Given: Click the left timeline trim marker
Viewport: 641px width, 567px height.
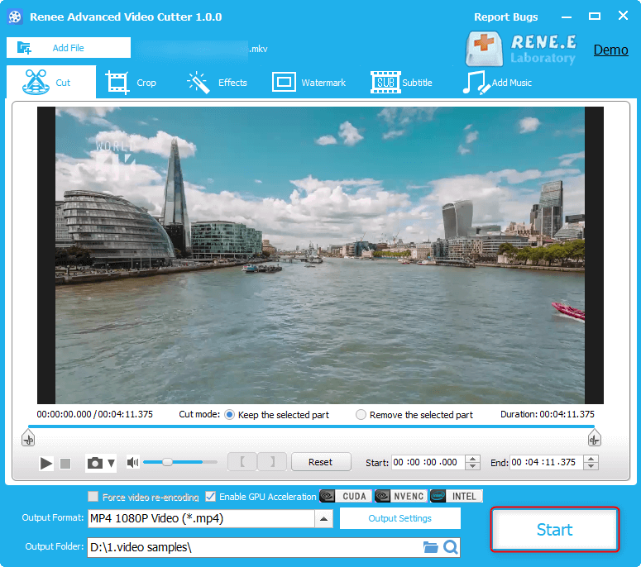Looking at the screenshot, I should point(28,438).
